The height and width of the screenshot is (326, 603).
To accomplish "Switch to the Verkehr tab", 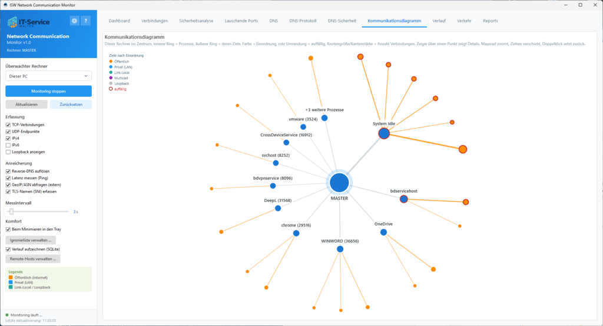I will pyautogui.click(x=464, y=21).
